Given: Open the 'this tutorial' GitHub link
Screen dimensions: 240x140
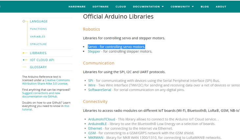Looking at the screenshot, I should pos(46,108).
